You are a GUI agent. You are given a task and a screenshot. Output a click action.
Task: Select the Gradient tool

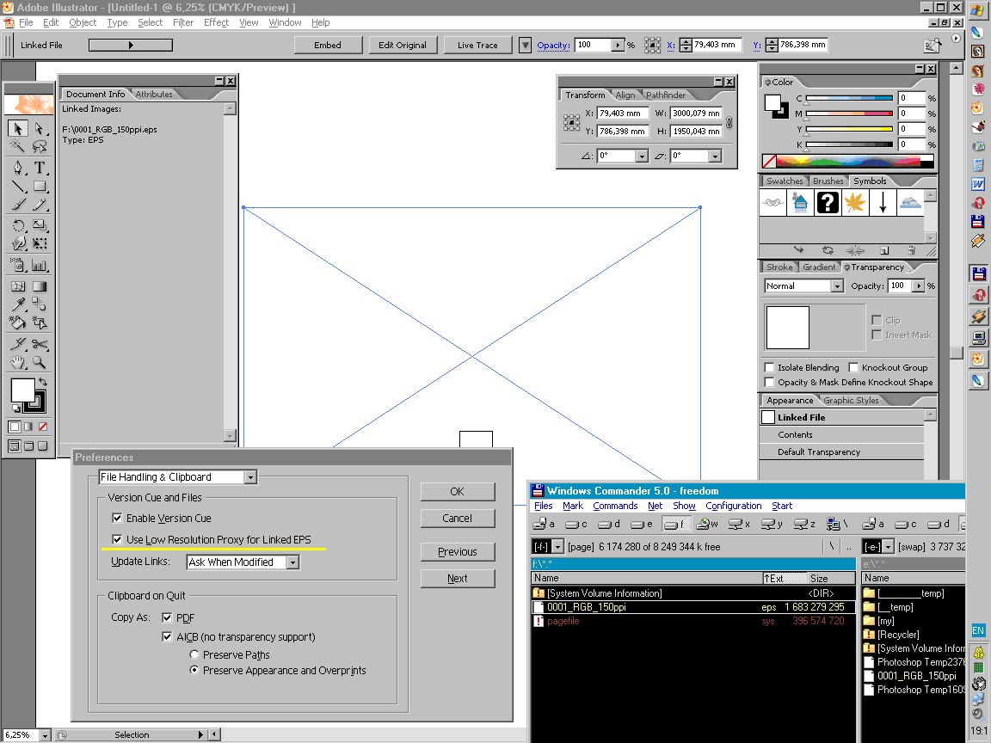coord(40,286)
